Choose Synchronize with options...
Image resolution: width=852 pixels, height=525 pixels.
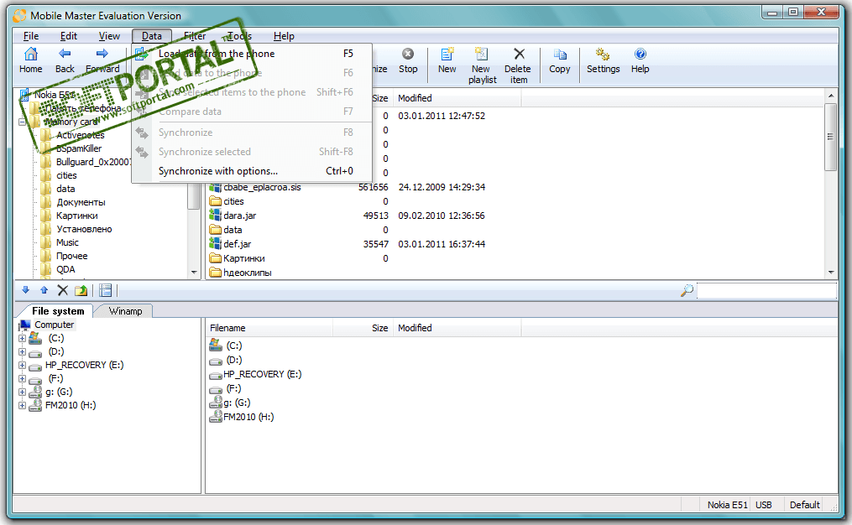pyautogui.click(x=252, y=171)
